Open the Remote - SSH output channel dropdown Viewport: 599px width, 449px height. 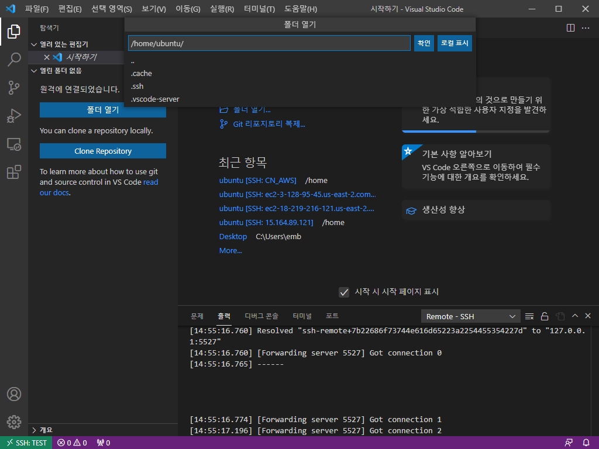coord(471,316)
